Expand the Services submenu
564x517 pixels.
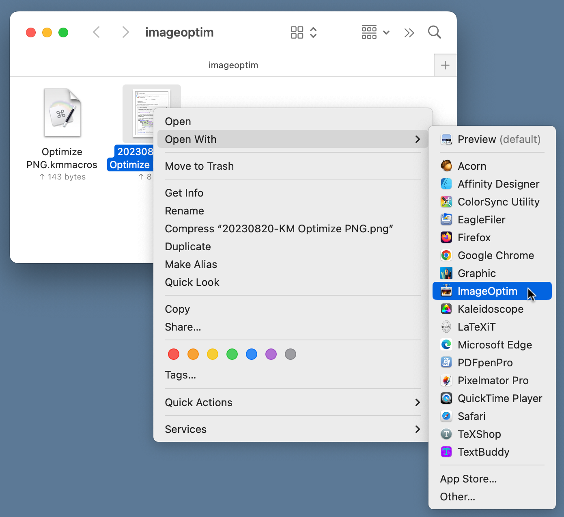click(185, 429)
